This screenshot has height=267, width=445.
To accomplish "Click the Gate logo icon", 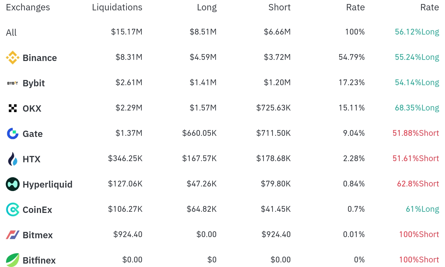I will [13, 134].
